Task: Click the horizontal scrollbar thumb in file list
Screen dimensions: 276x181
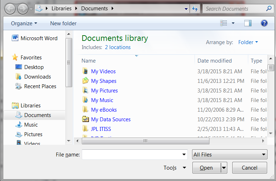Action: (145, 141)
